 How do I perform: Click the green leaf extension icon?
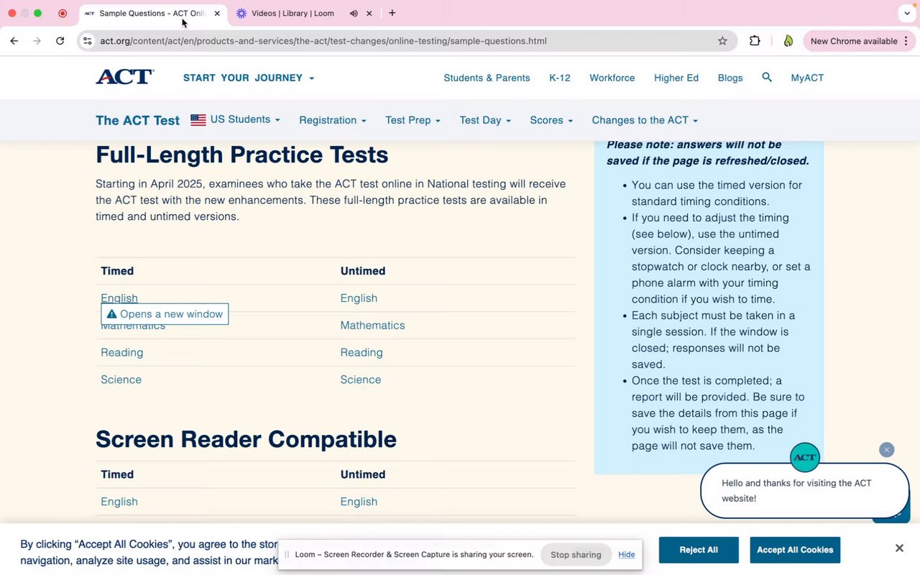(x=788, y=41)
